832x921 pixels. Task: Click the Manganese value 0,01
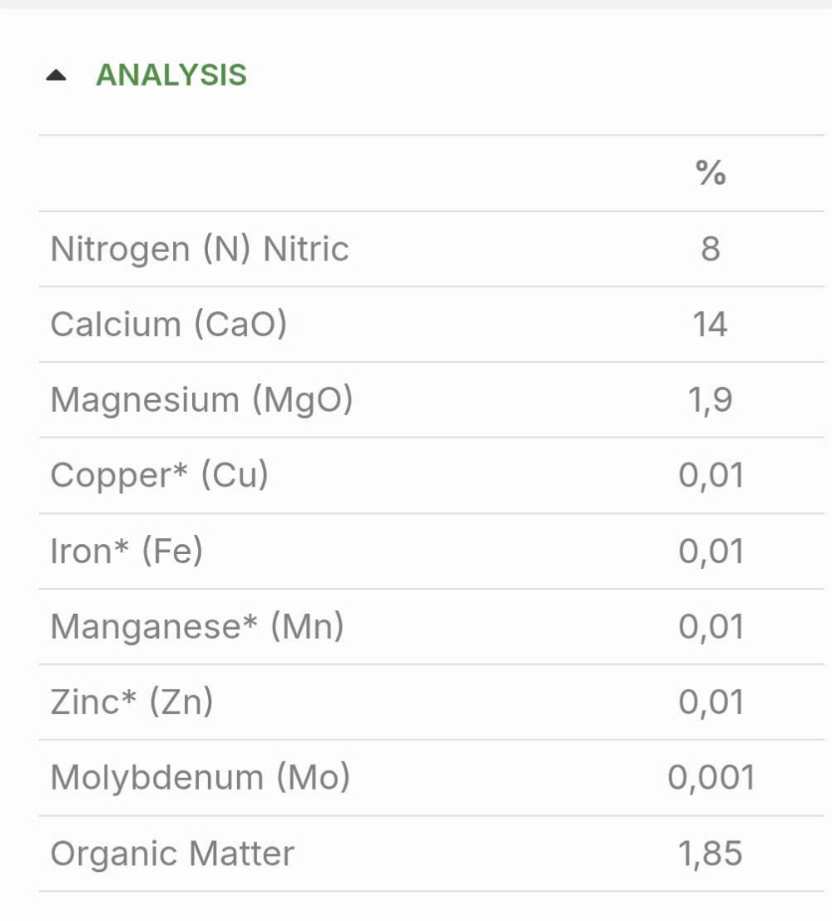[x=711, y=626]
